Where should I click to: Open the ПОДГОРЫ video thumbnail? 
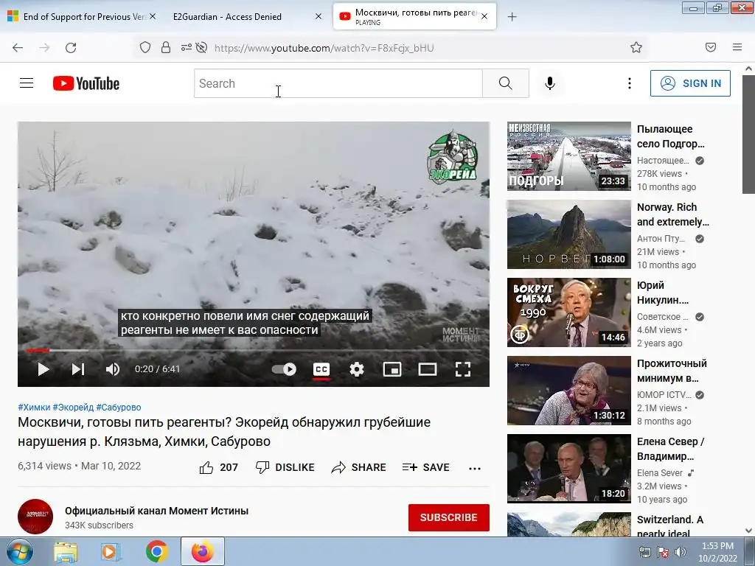tap(568, 156)
